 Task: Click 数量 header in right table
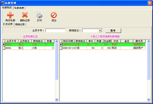pos(99,41)
